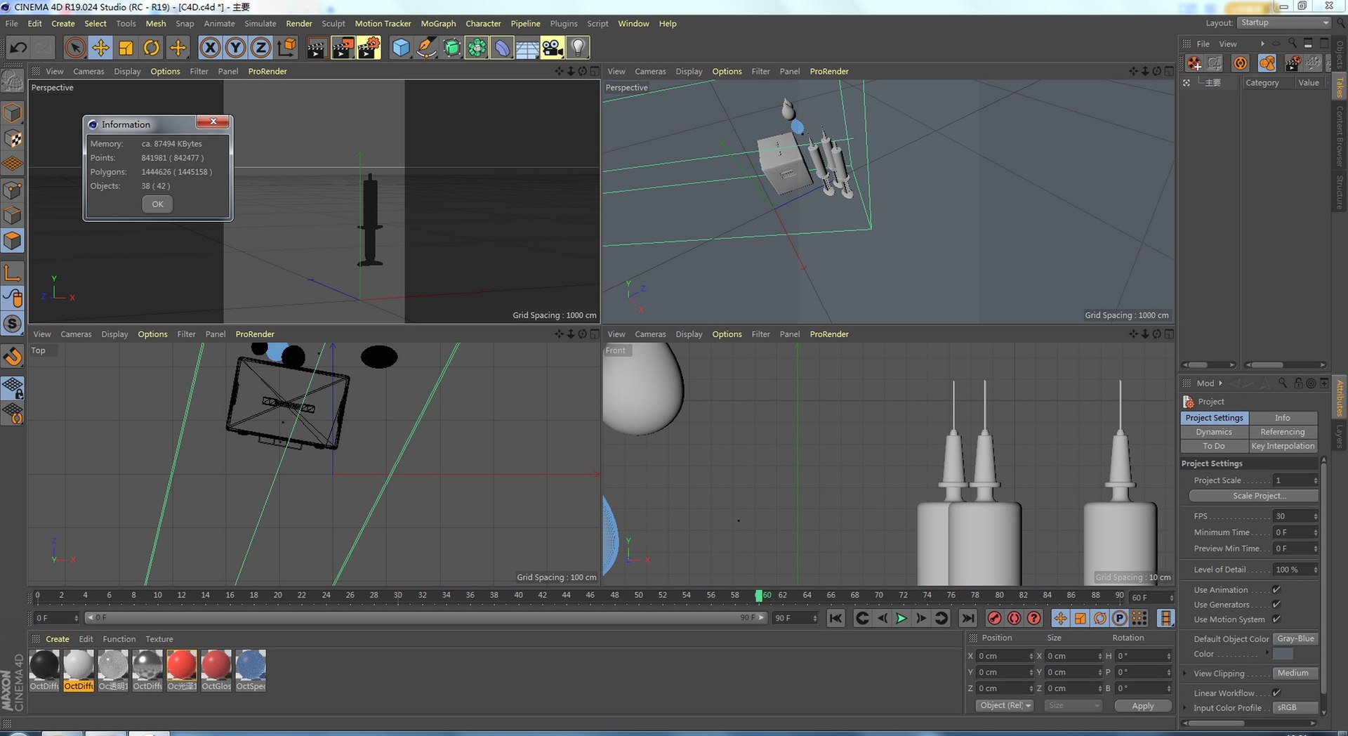Toggle the Use Animation checkbox
The width and height of the screenshot is (1348, 736).
pyautogui.click(x=1276, y=590)
